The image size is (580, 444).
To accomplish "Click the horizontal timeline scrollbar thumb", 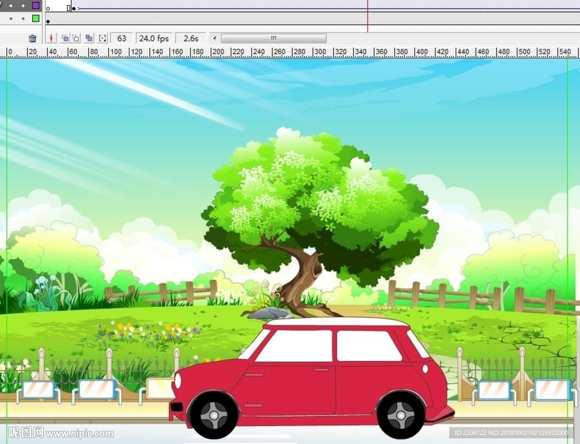I will 274,39.
